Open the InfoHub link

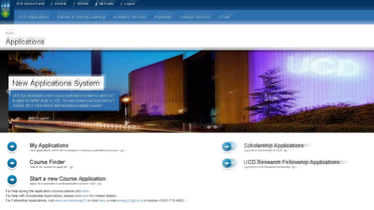pos(60,4)
